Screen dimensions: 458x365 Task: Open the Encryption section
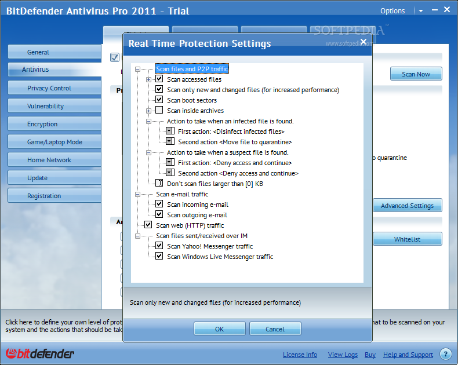(54, 124)
